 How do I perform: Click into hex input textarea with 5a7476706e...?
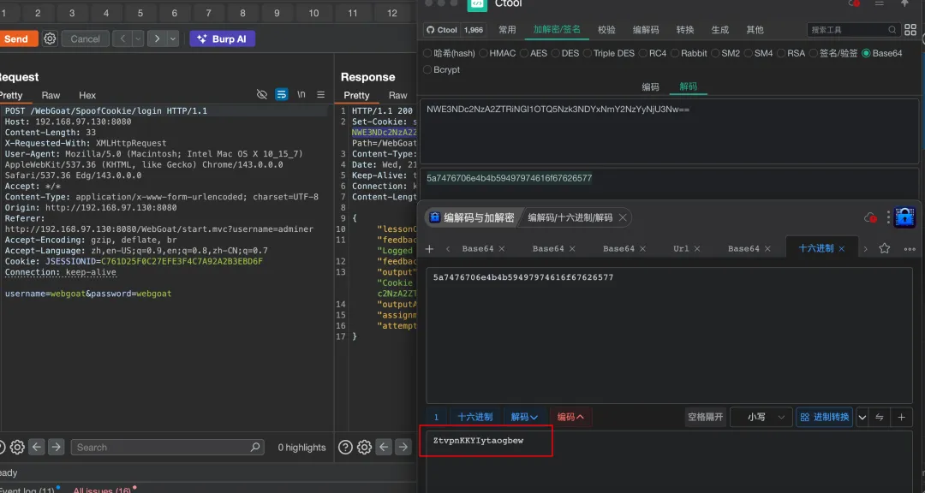click(x=669, y=335)
